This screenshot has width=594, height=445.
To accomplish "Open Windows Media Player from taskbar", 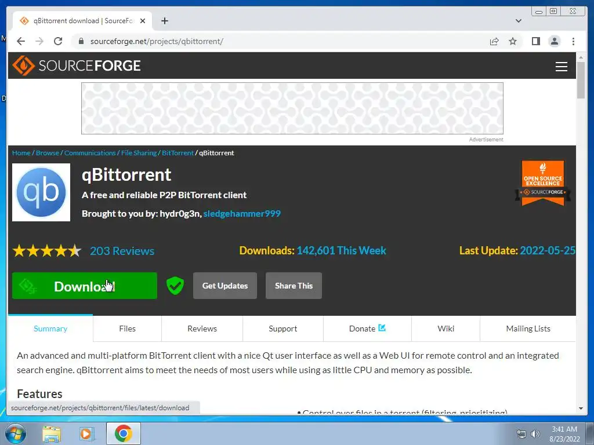I will click(x=86, y=434).
